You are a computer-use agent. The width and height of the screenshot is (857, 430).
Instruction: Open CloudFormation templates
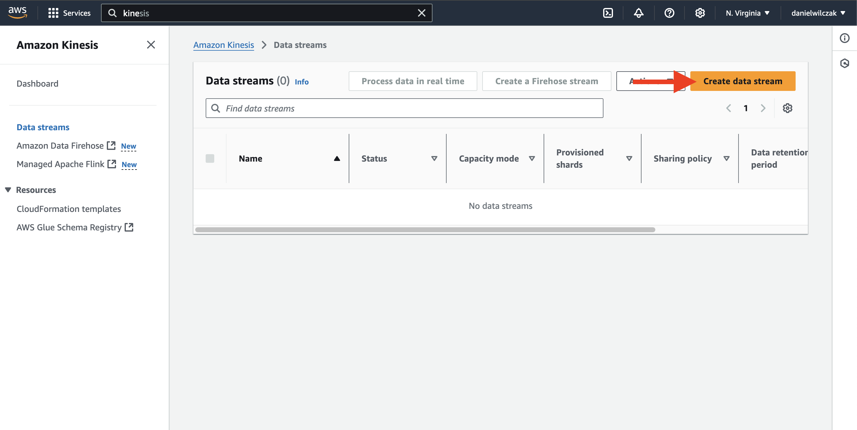pos(68,209)
